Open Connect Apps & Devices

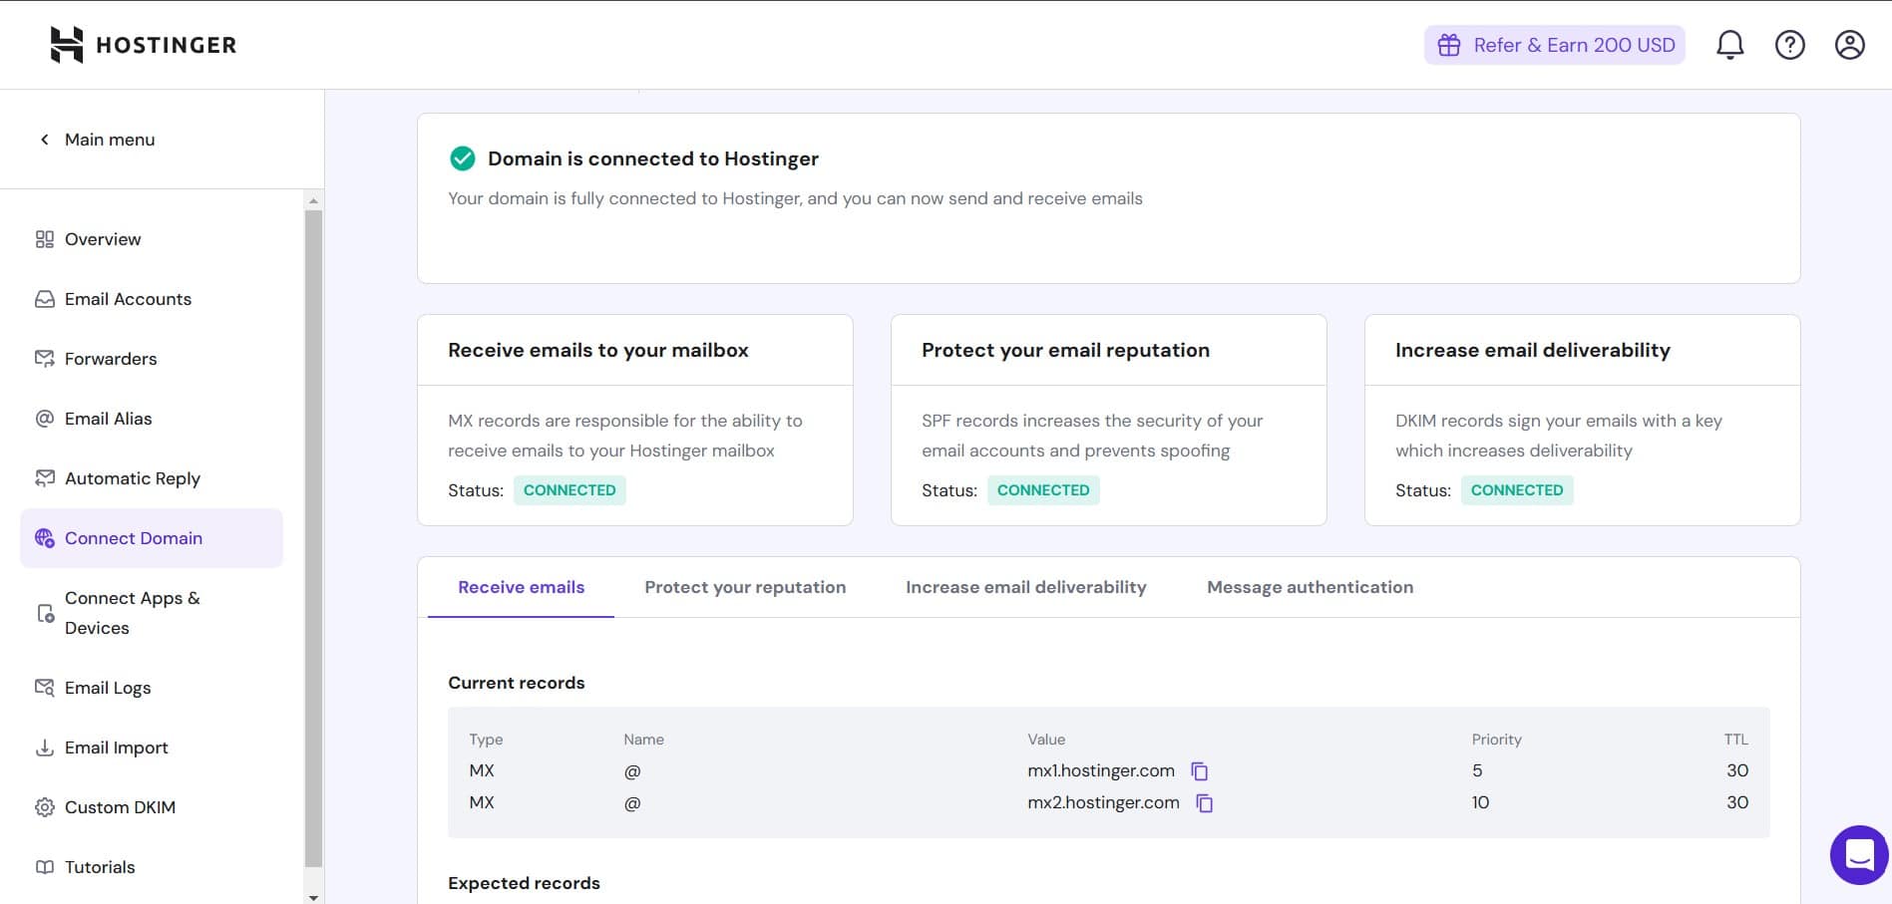[x=152, y=613]
